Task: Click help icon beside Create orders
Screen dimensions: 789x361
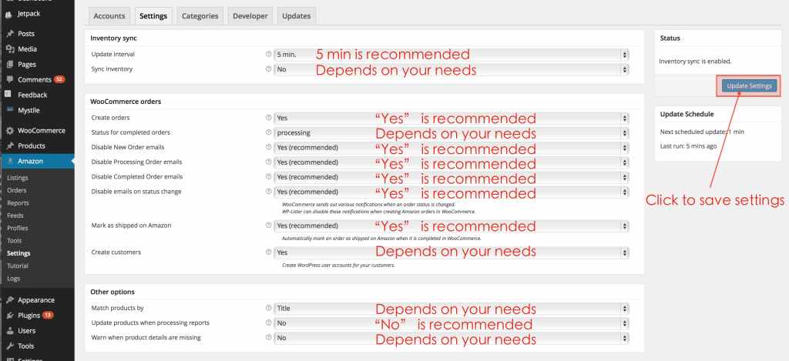Action: [x=268, y=118]
